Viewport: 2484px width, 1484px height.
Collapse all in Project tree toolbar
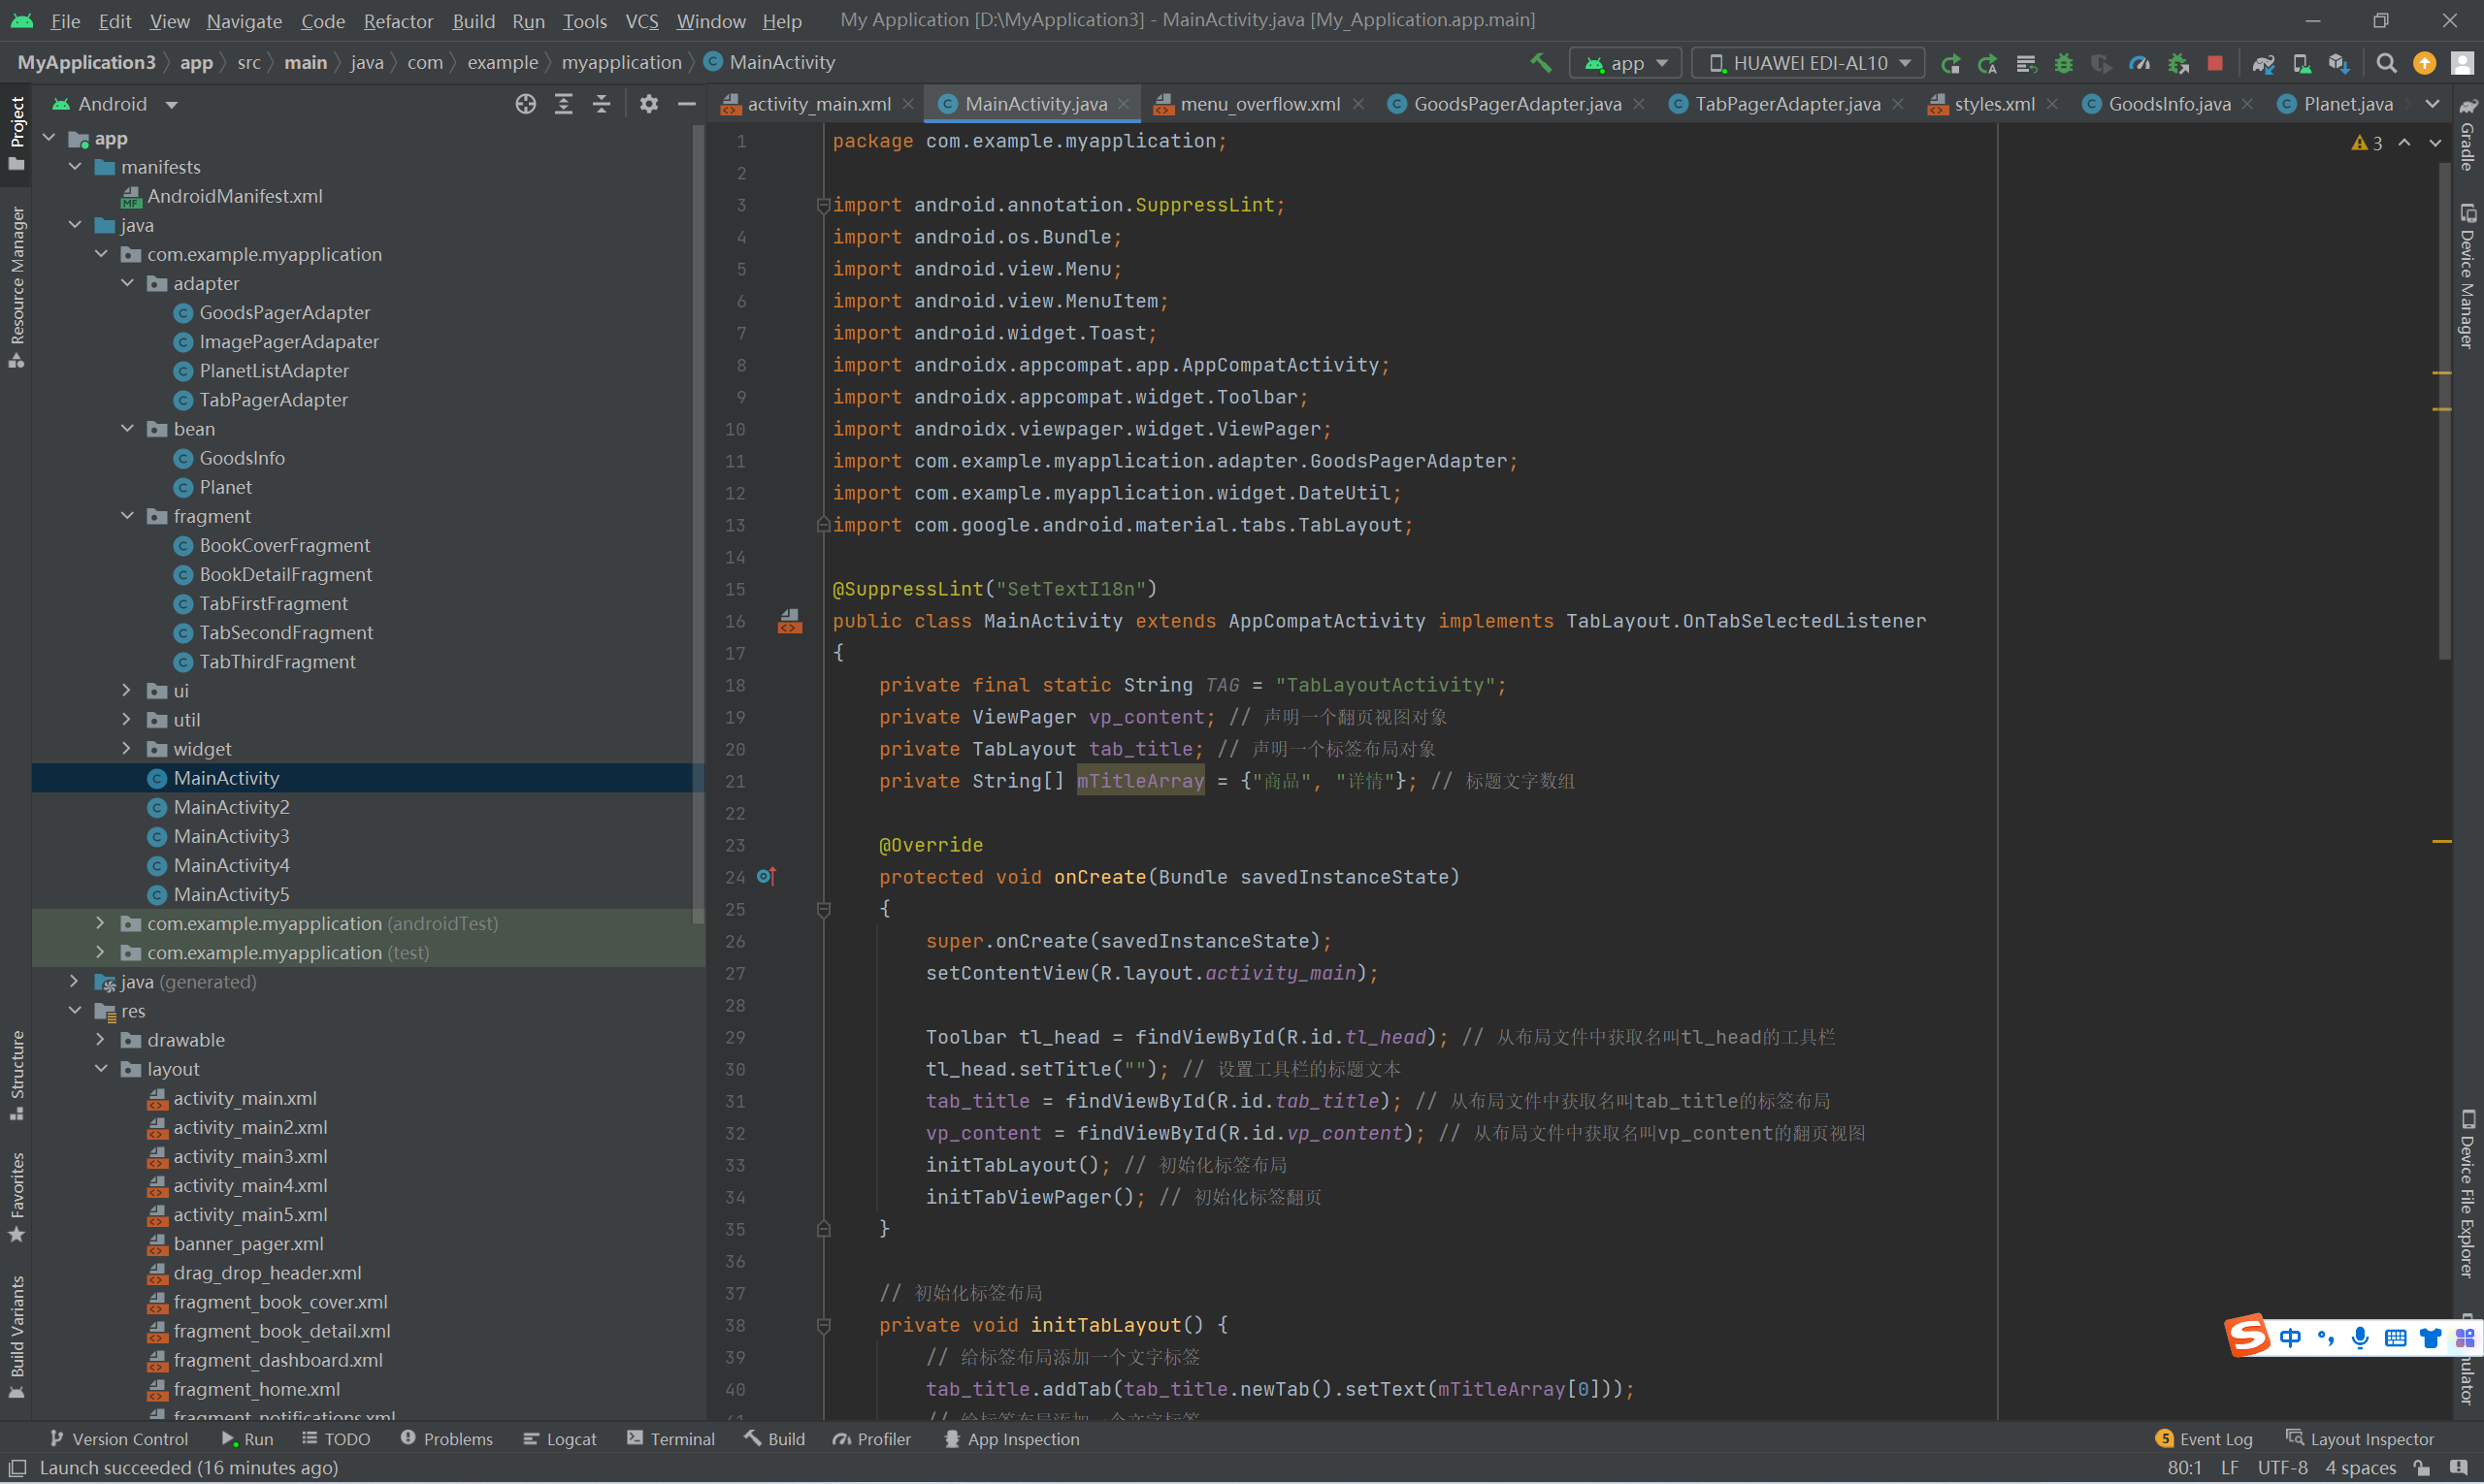[602, 104]
